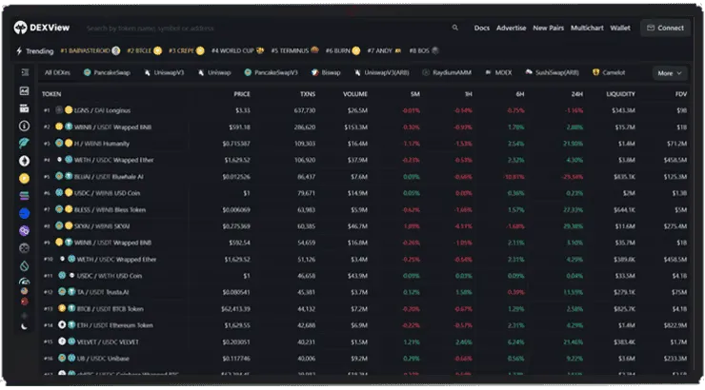Select the green leaf chain icon

24,144
